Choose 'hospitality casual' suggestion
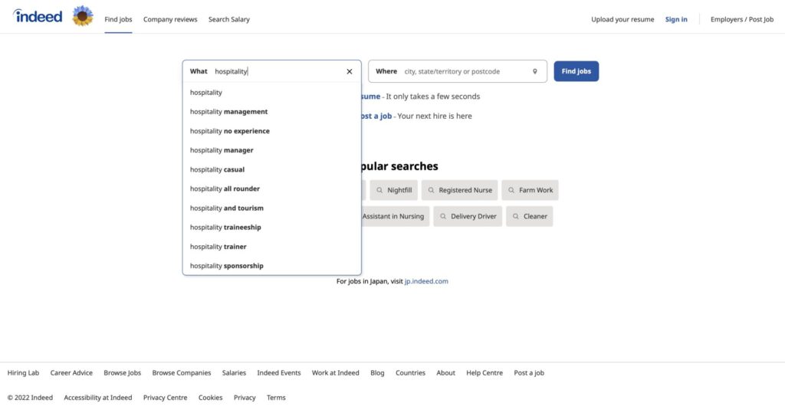Viewport: 785px width, 413px height. tap(272, 169)
